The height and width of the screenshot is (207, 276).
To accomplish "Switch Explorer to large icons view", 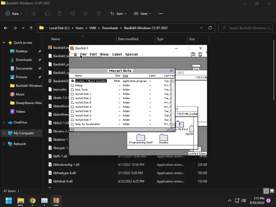I will tap(272, 191).
